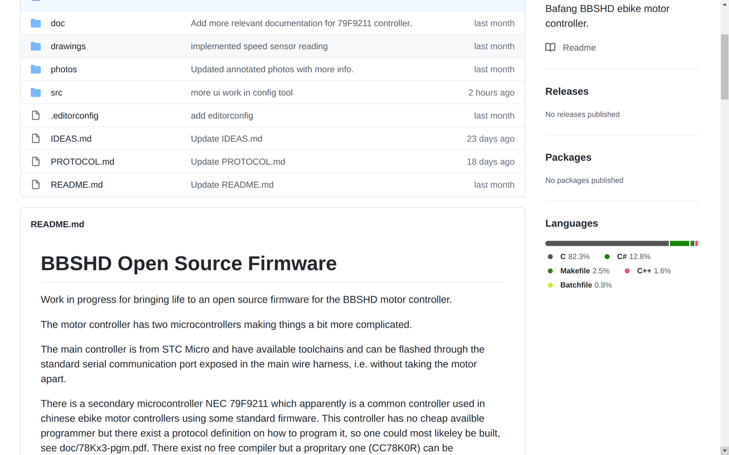Click the '23 days ago' timestamp for IDEAS.md
Image resolution: width=729 pixels, height=455 pixels.
pyautogui.click(x=490, y=138)
